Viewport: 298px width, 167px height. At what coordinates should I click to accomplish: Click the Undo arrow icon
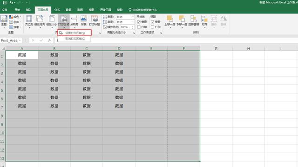pyautogui.click(x=11, y=3)
